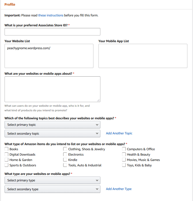Enable the Kindle checkbox

[x=65, y=160]
